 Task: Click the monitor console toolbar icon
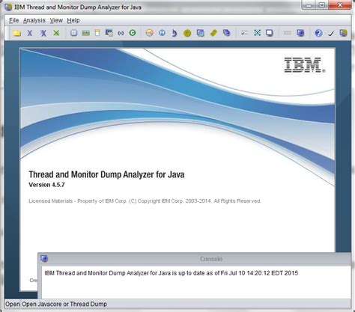270,33
